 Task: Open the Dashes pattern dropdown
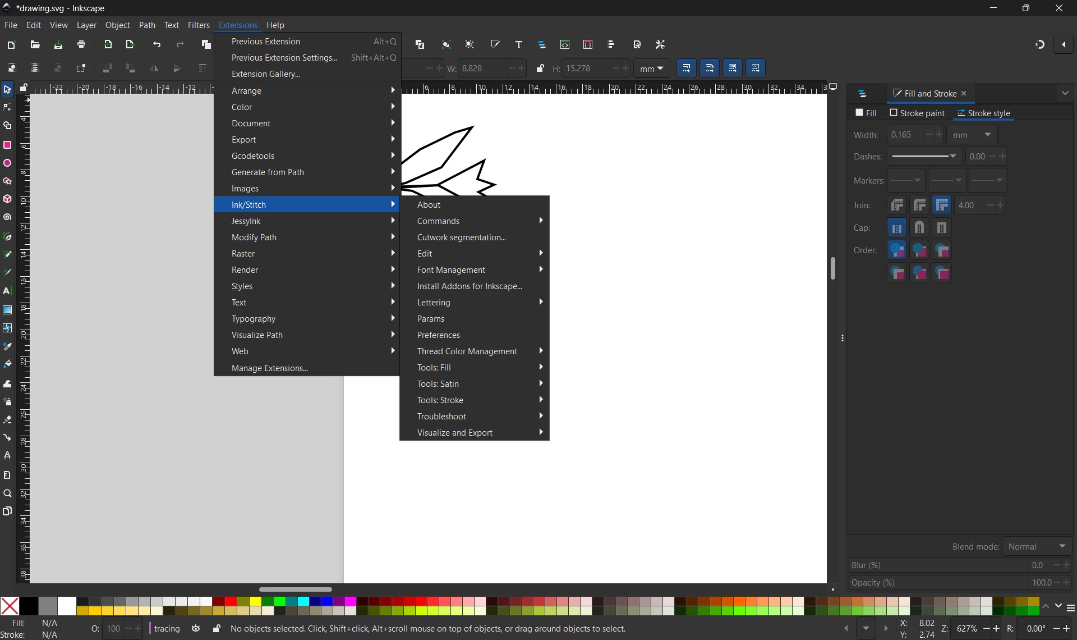click(x=924, y=157)
